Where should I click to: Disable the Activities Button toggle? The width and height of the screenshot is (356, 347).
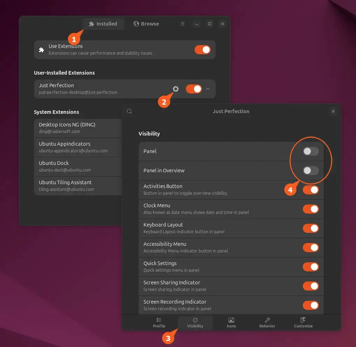310,190
